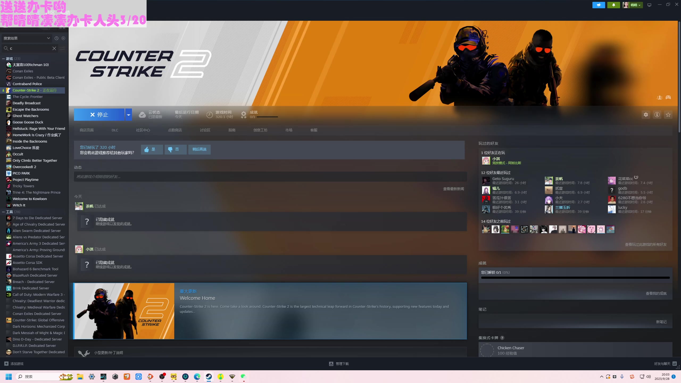Switch to Big Picture mode monitor icon

649,5
